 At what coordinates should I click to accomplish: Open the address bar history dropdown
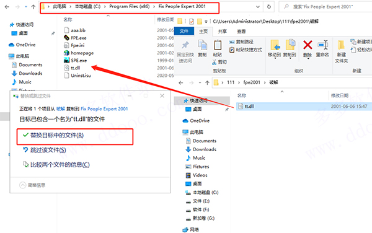click(258, 7)
